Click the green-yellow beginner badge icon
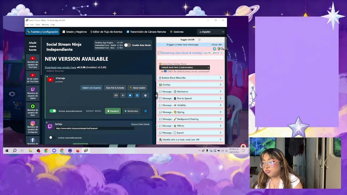This screenshot has height=195, width=347. click(219, 49)
